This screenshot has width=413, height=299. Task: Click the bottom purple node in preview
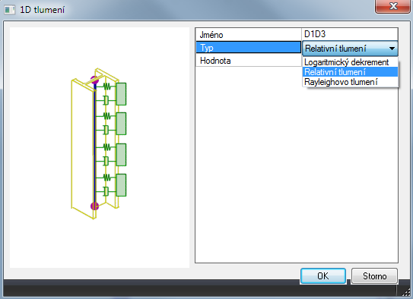point(94,206)
